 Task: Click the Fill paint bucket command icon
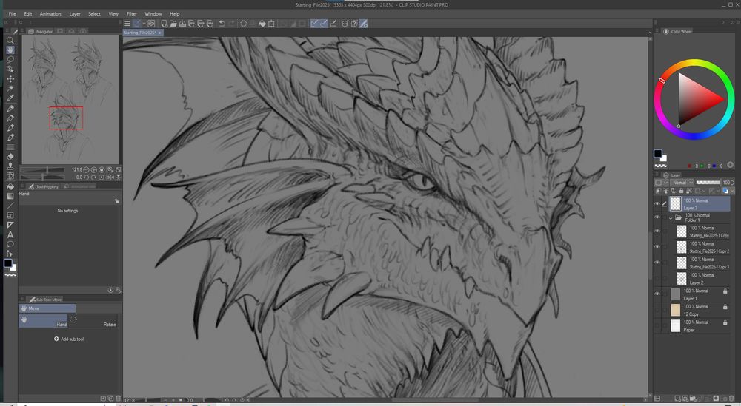[x=262, y=24]
